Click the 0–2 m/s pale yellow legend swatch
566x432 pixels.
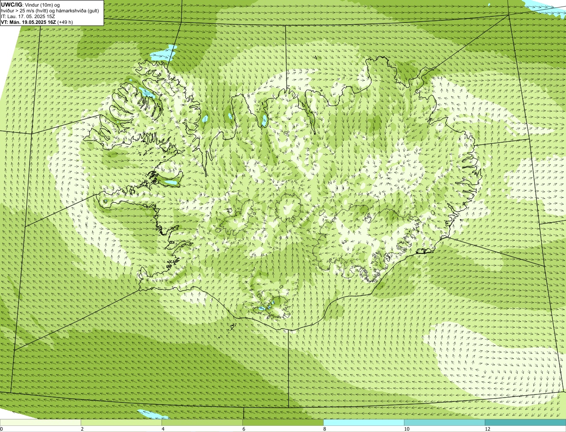click(41, 422)
